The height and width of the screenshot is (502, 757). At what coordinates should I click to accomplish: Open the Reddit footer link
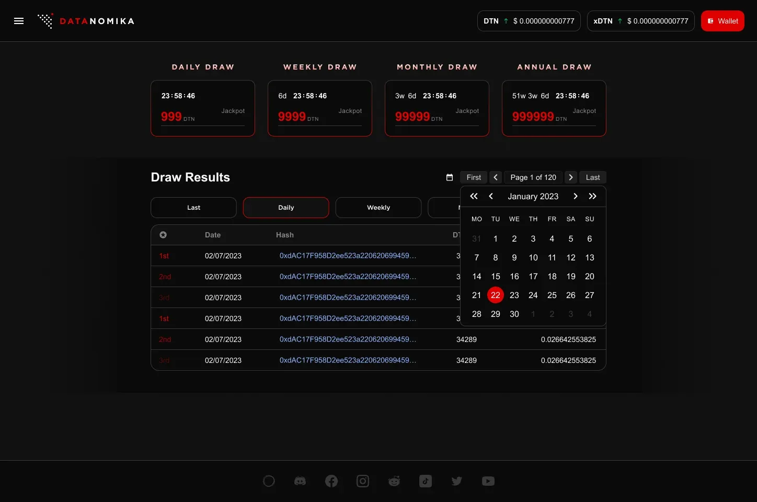click(394, 481)
